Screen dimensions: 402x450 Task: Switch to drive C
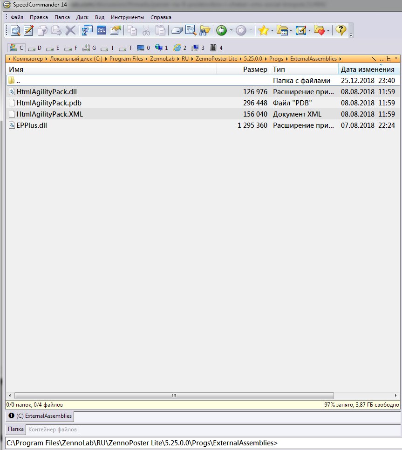coord(17,48)
